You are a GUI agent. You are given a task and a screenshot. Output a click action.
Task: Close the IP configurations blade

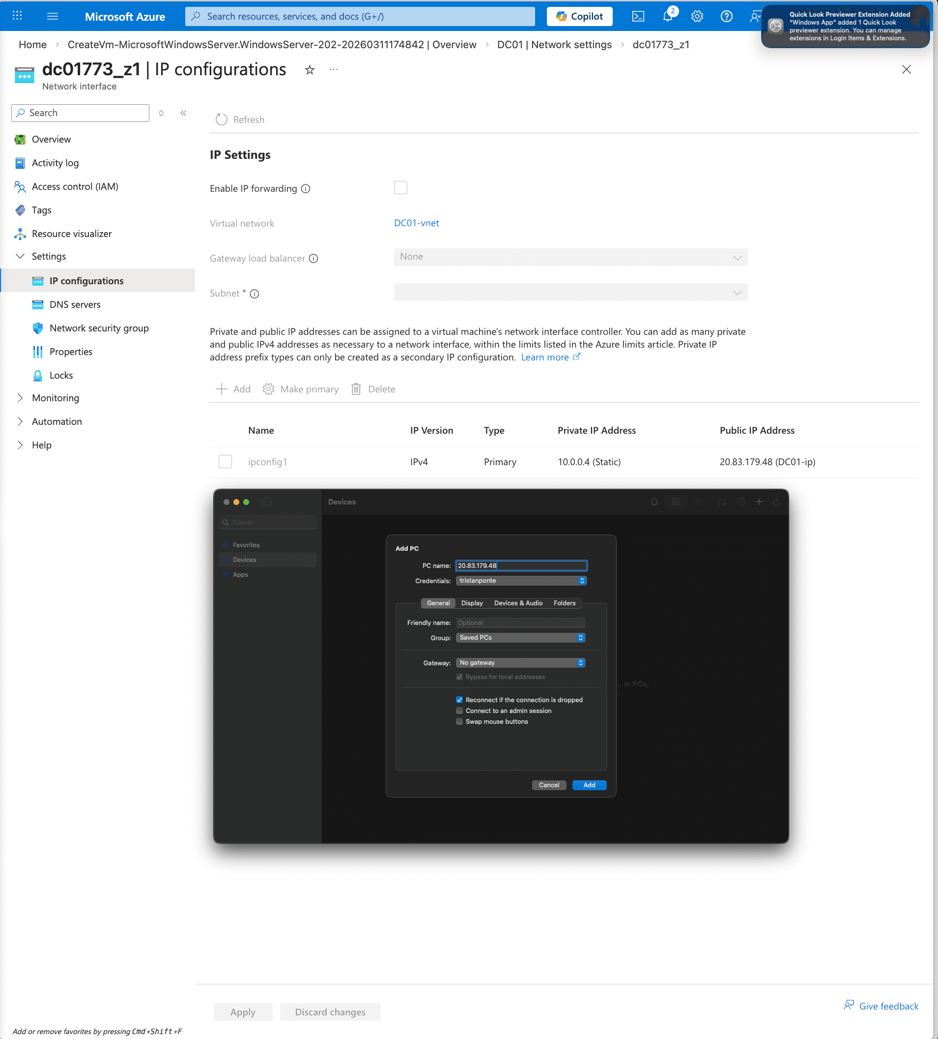click(906, 69)
